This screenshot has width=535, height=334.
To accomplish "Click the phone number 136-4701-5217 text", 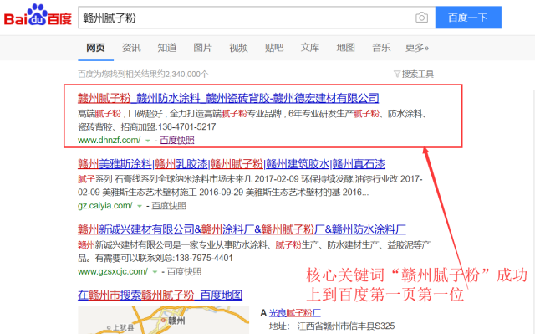I will 187,126.
